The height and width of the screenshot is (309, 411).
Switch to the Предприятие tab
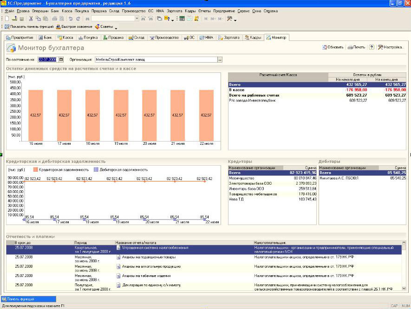tap(20, 38)
